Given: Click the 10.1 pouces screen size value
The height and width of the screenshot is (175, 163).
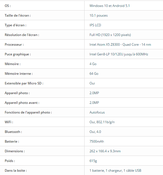Looking at the screenshot, I should pos(99,16).
